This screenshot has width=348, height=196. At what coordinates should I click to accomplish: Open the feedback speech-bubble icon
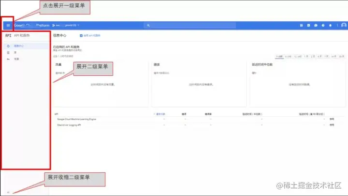(316, 26)
